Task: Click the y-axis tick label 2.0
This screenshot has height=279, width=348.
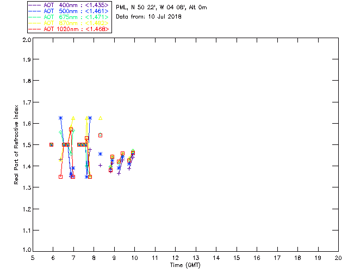Action: [x=27, y=40]
